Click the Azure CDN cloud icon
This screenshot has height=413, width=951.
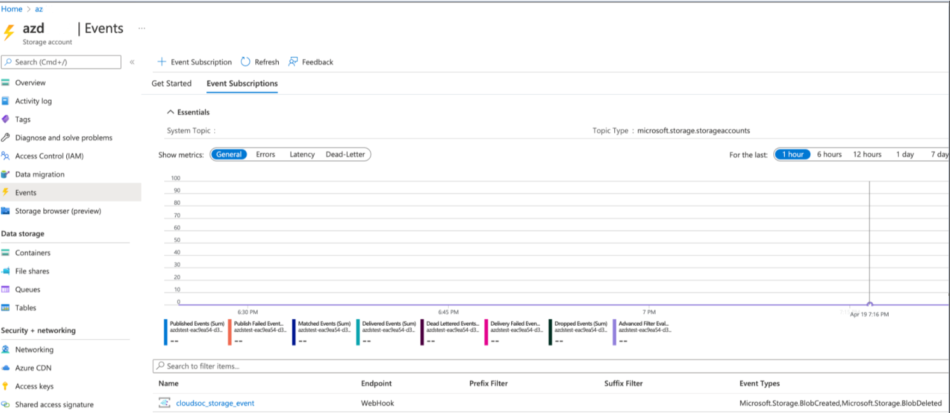point(6,368)
